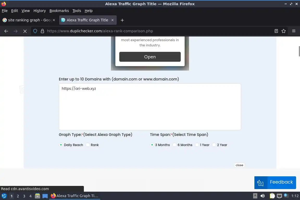Click the volume speaker tray icon
Viewport: 300px width, 200px height.
click(x=263, y=196)
